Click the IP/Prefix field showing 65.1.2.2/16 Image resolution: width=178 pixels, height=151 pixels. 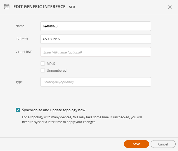[x=95, y=39]
